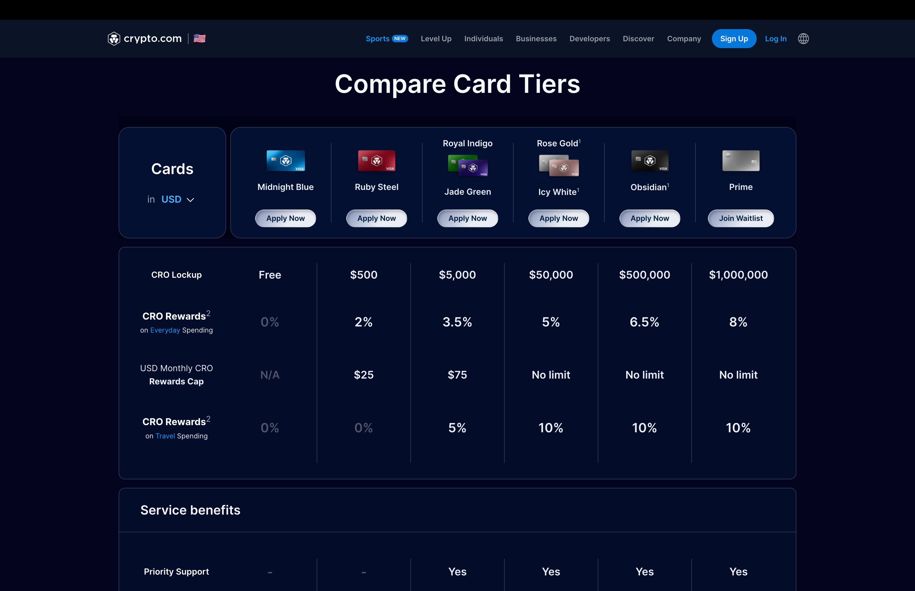The height and width of the screenshot is (591, 915).
Task: Select the Royal Indigo label
Action: (x=468, y=144)
